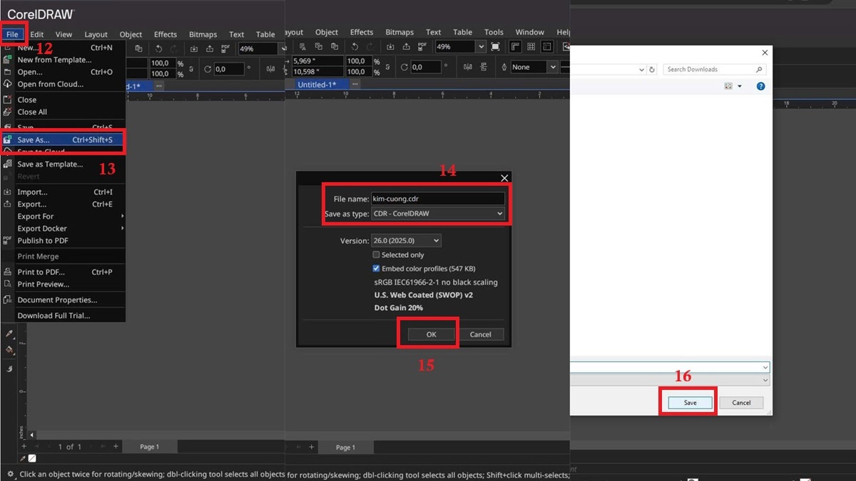Click Cancel next to OK button
The width and height of the screenshot is (856, 481).
pos(481,334)
